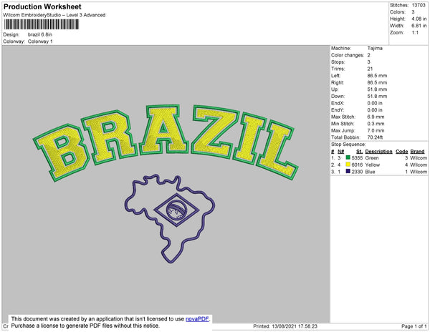This screenshot has width=430, height=332.
Task: Select the Width value '6.81 in'
Action: tap(419, 26)
